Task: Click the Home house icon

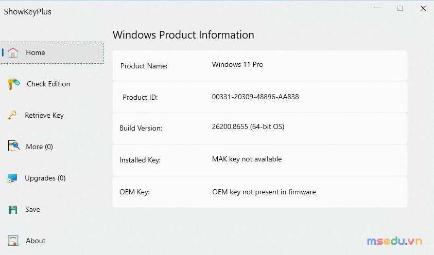Action: [13, 52]
